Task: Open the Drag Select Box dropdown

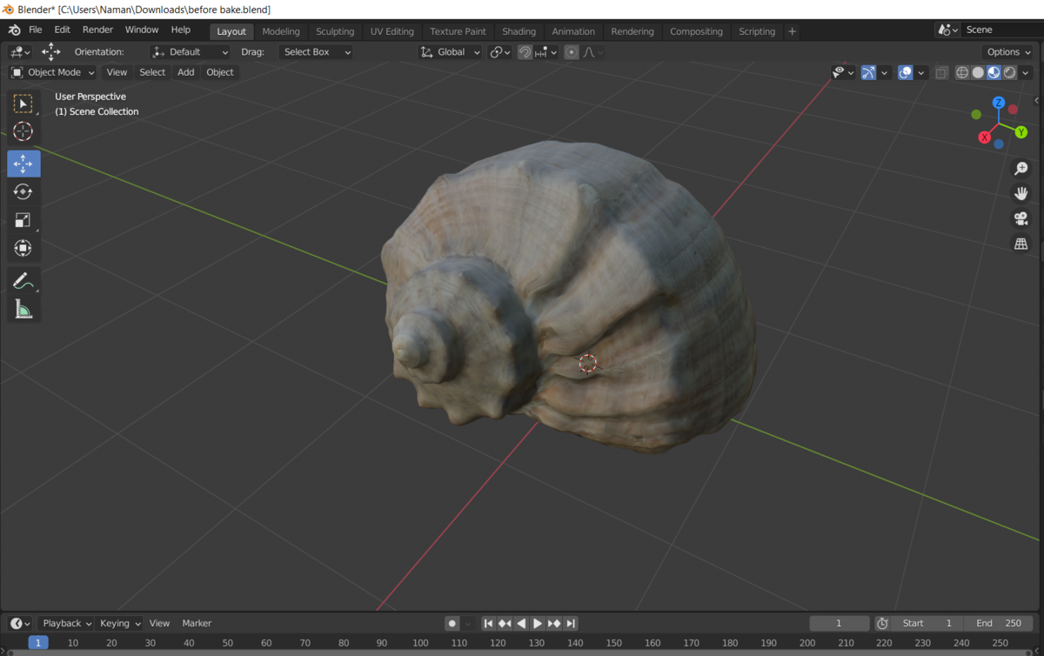Action: [x=317, y=52]
